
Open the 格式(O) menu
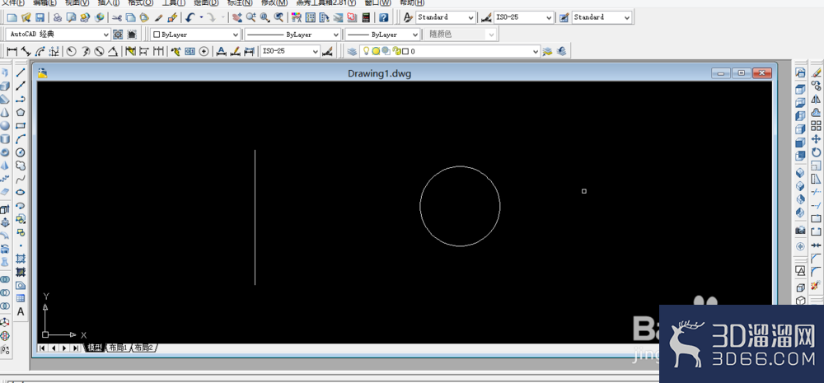pos(140,2)
